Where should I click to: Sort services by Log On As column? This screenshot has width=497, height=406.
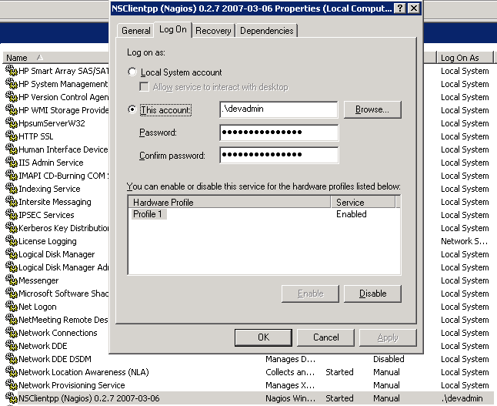coord(465,58)
